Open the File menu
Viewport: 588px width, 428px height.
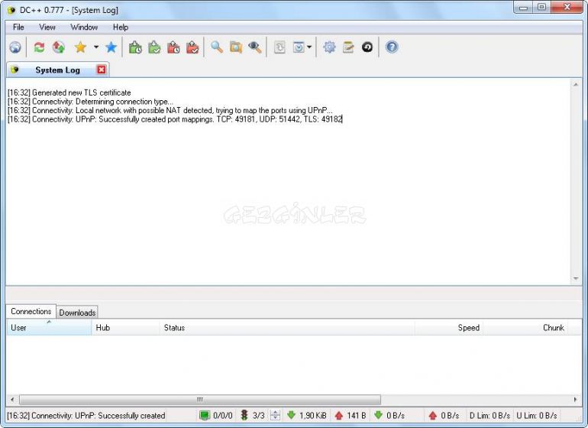click(x=18, y=27)
